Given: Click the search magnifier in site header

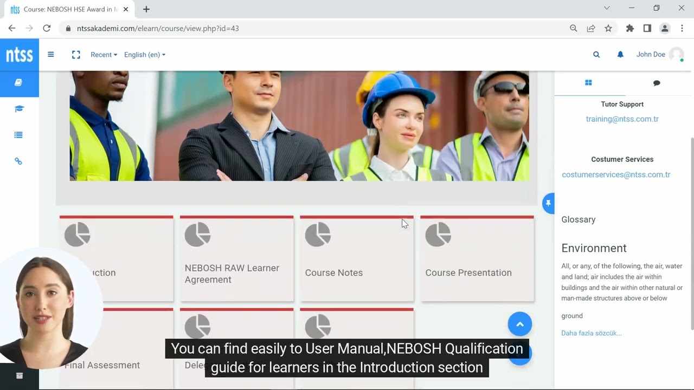Looking at the screenshot, I should click(x=596, y=54).
